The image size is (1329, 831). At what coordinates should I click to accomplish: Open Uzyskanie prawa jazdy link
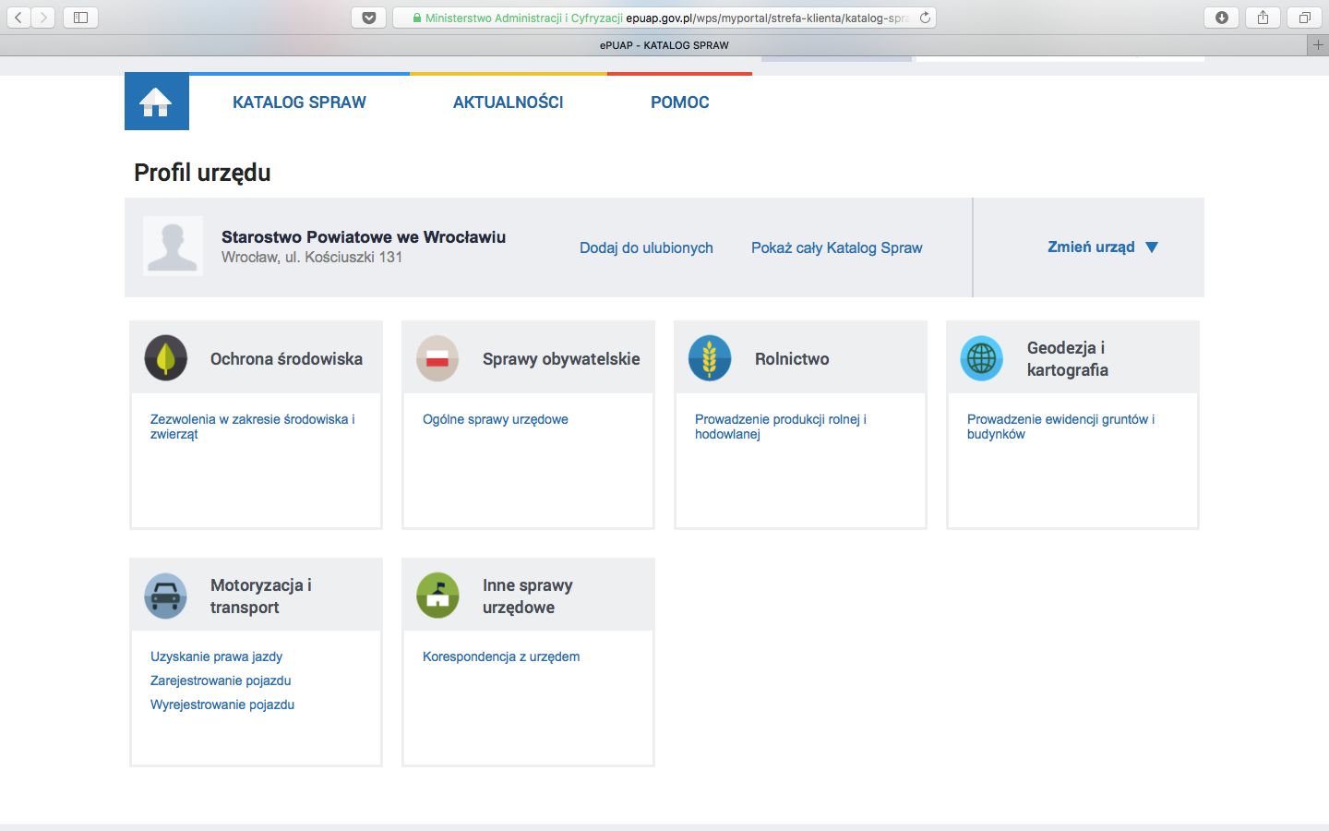click(216, 656)
